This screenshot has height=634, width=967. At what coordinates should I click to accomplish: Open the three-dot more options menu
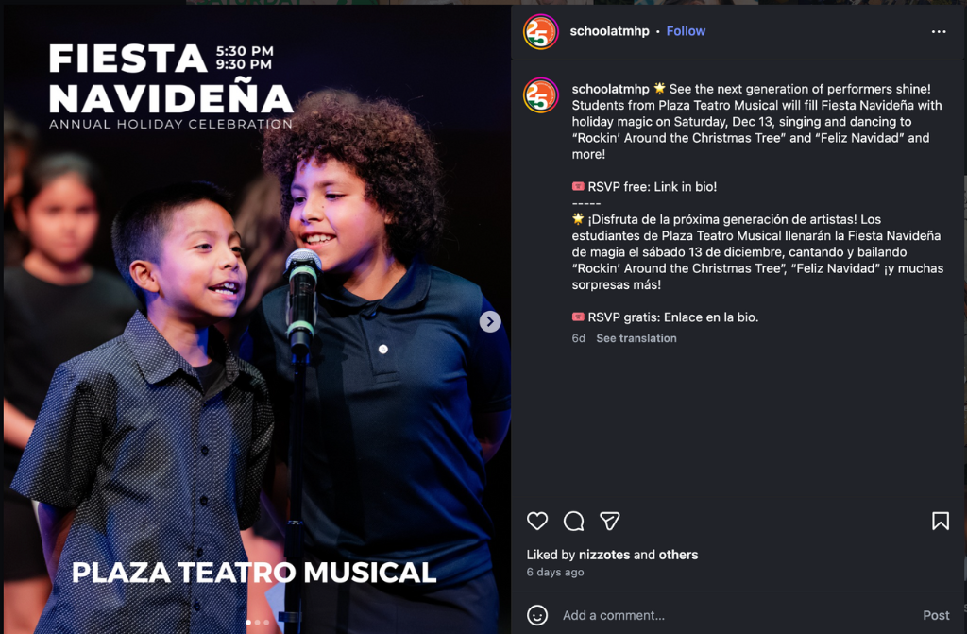click(x=938, y=31)
